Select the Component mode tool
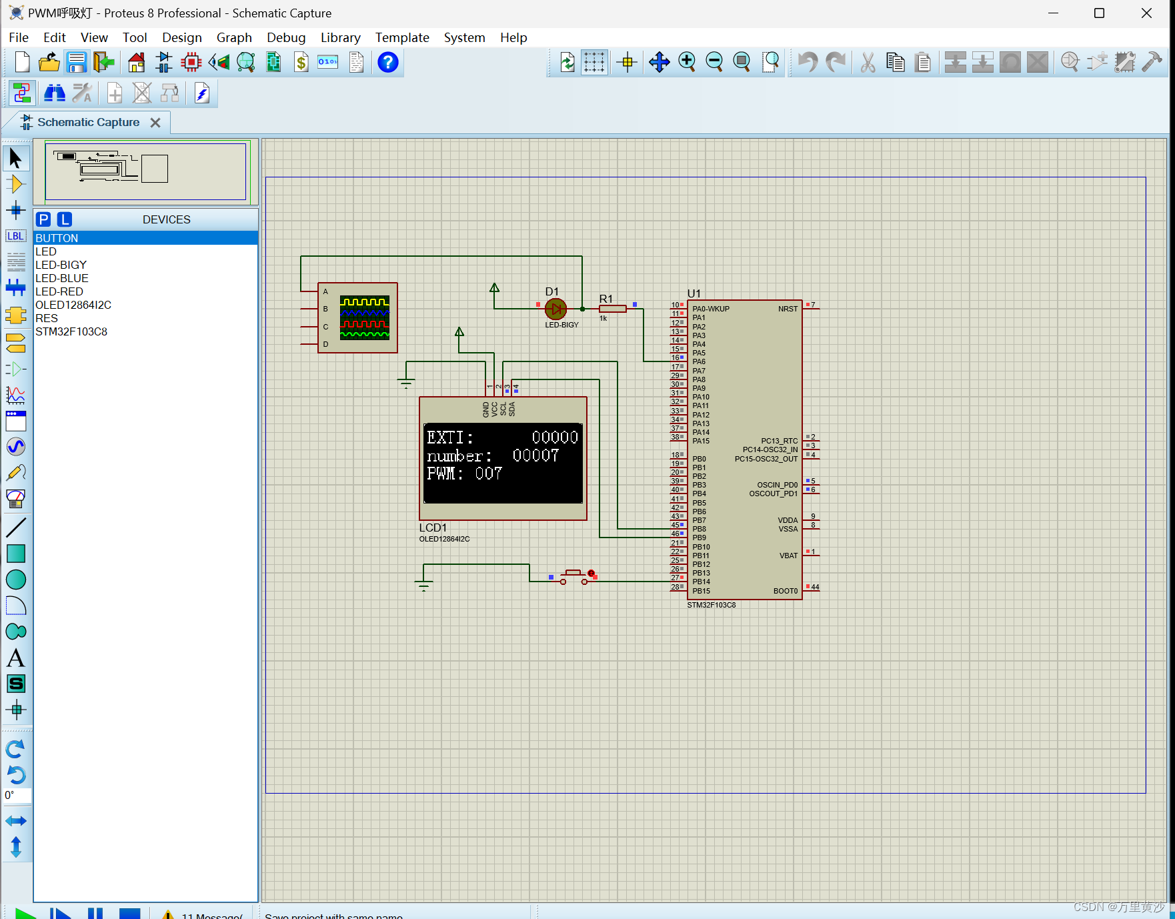1175x919 pixels. point(15,185)
